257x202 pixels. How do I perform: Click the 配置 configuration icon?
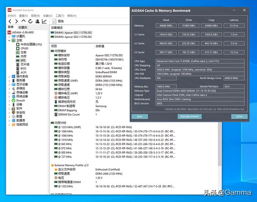tap(14, 117)
